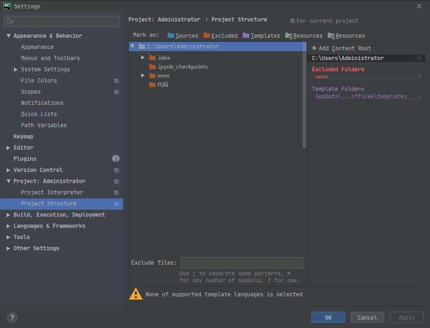
Task: Select Keymap in settings list
Action: pyautogui.click(x=23, y=136)
